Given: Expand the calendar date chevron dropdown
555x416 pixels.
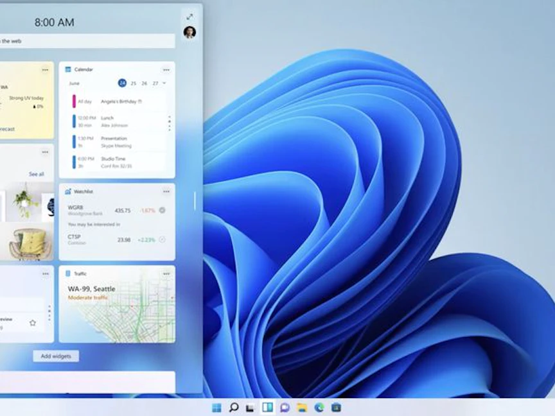Looking at the screenshot, I should coord(164,83).
